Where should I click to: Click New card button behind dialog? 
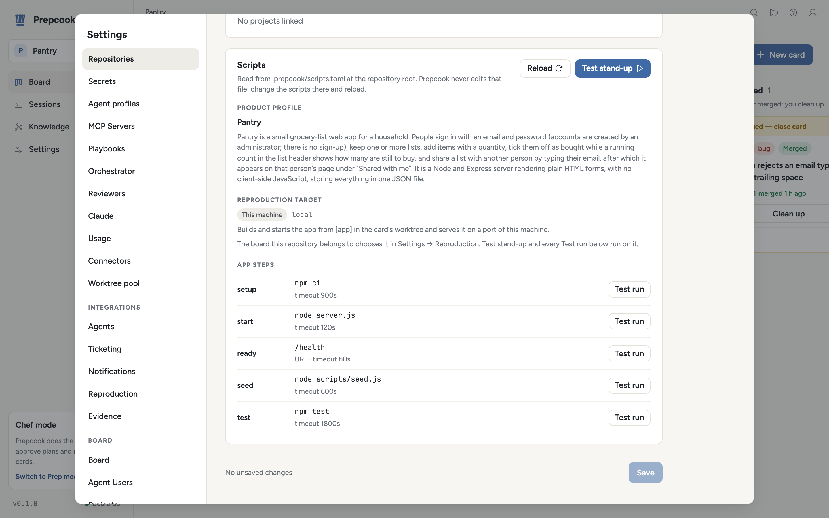[783, 55]
